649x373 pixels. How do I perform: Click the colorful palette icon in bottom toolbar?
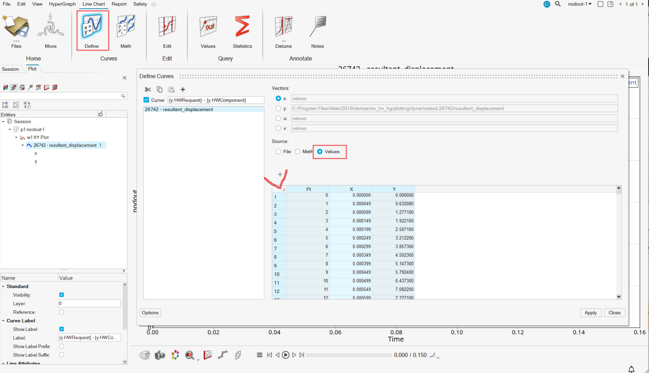pyautogui.click(x=175, y=355)
